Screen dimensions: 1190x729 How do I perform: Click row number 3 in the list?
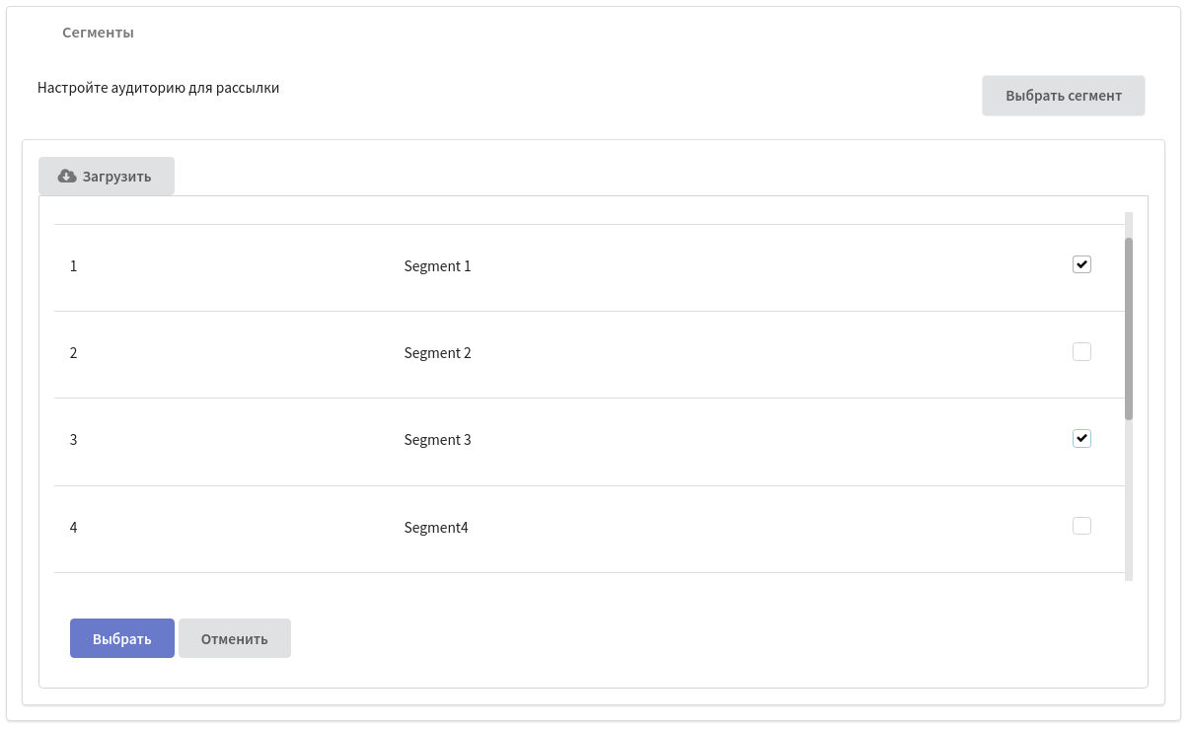[74, 440]
